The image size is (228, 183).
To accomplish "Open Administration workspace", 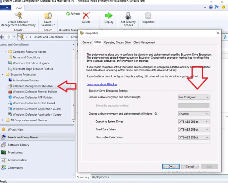I will (17, 160).
